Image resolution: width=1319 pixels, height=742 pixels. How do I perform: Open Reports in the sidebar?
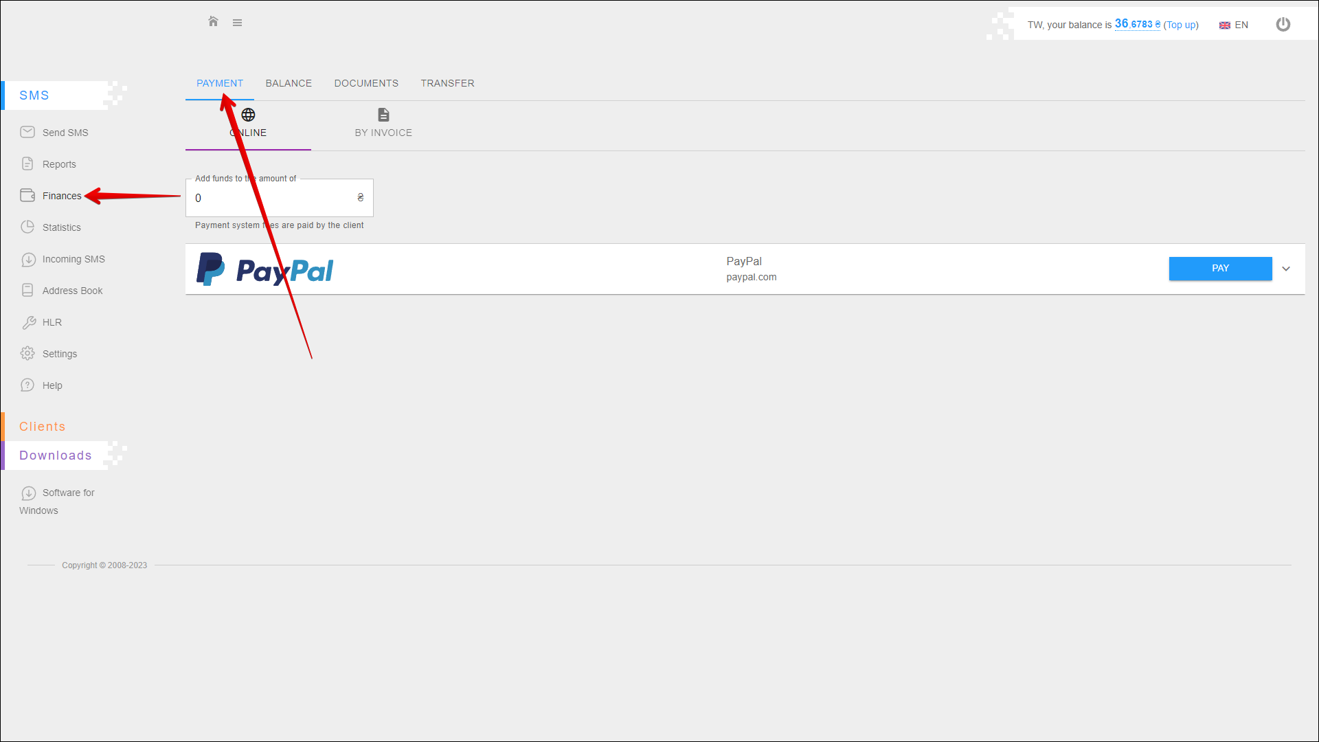pyautogui.click(x=59, y=164)
